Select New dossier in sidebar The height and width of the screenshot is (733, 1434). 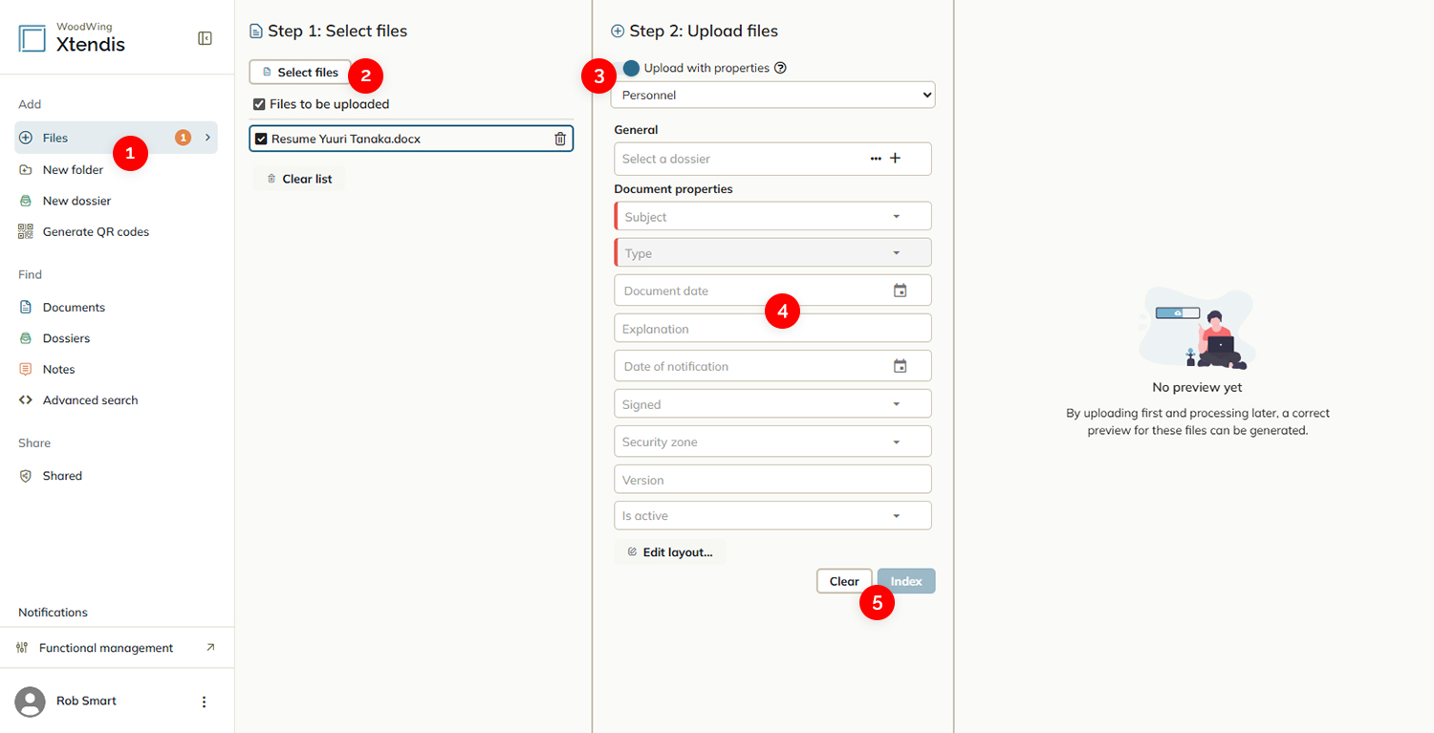pos(76,201)
